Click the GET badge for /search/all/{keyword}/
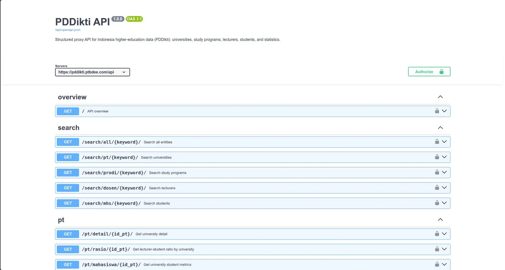 pos(68,142)
